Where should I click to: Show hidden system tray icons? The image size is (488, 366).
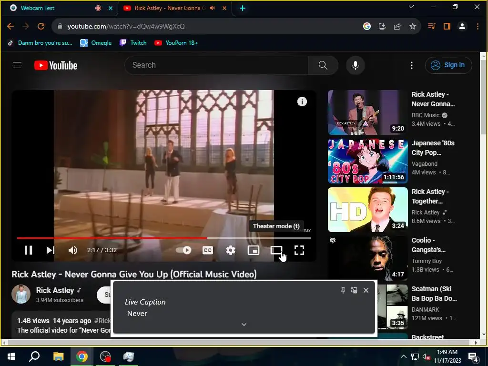click(x=403, y=356)
